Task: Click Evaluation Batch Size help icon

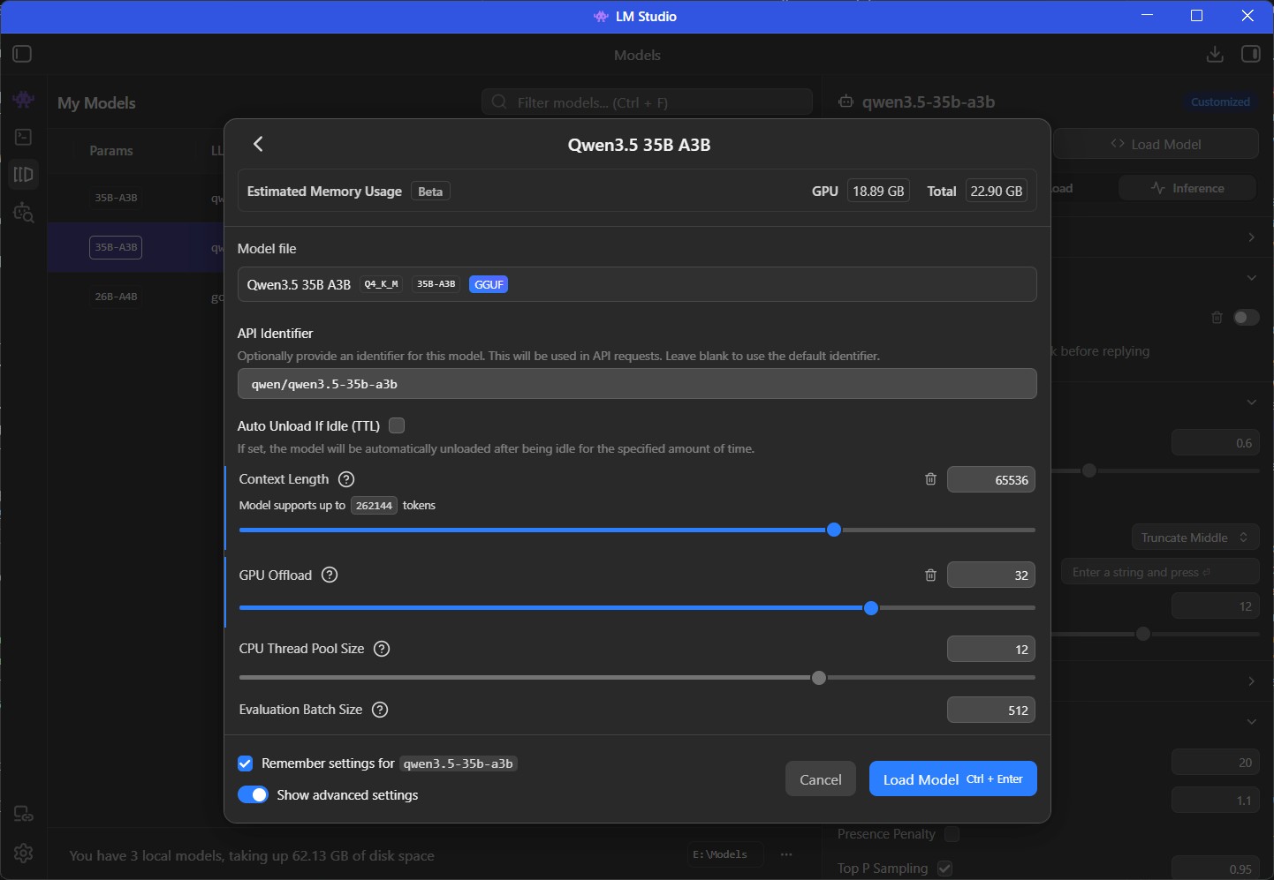Action: [x=380, y=710]
